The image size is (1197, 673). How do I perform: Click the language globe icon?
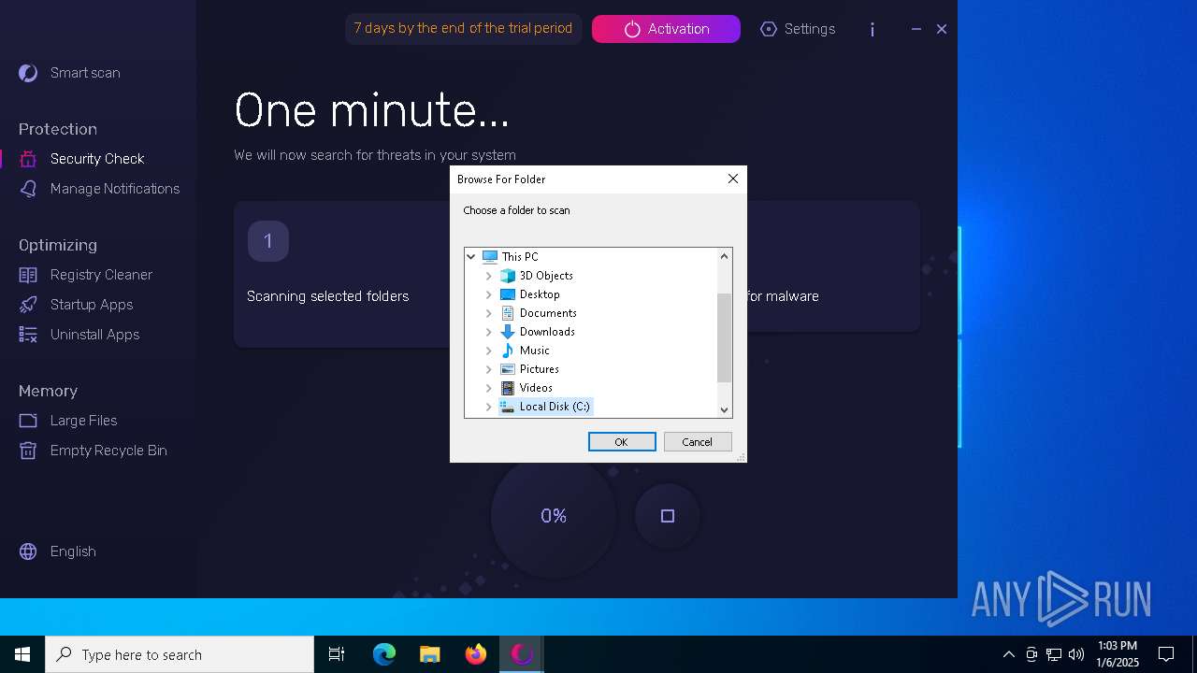pyautogui.click(x=28, y=551)
